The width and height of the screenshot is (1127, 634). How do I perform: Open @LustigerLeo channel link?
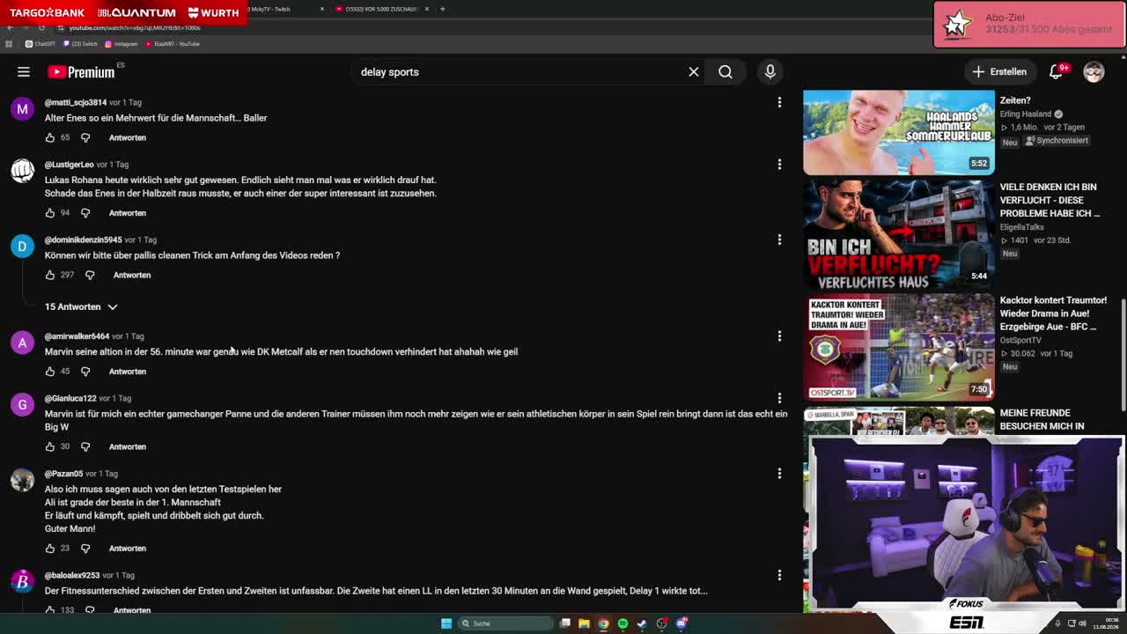click(x=69, y=165)
